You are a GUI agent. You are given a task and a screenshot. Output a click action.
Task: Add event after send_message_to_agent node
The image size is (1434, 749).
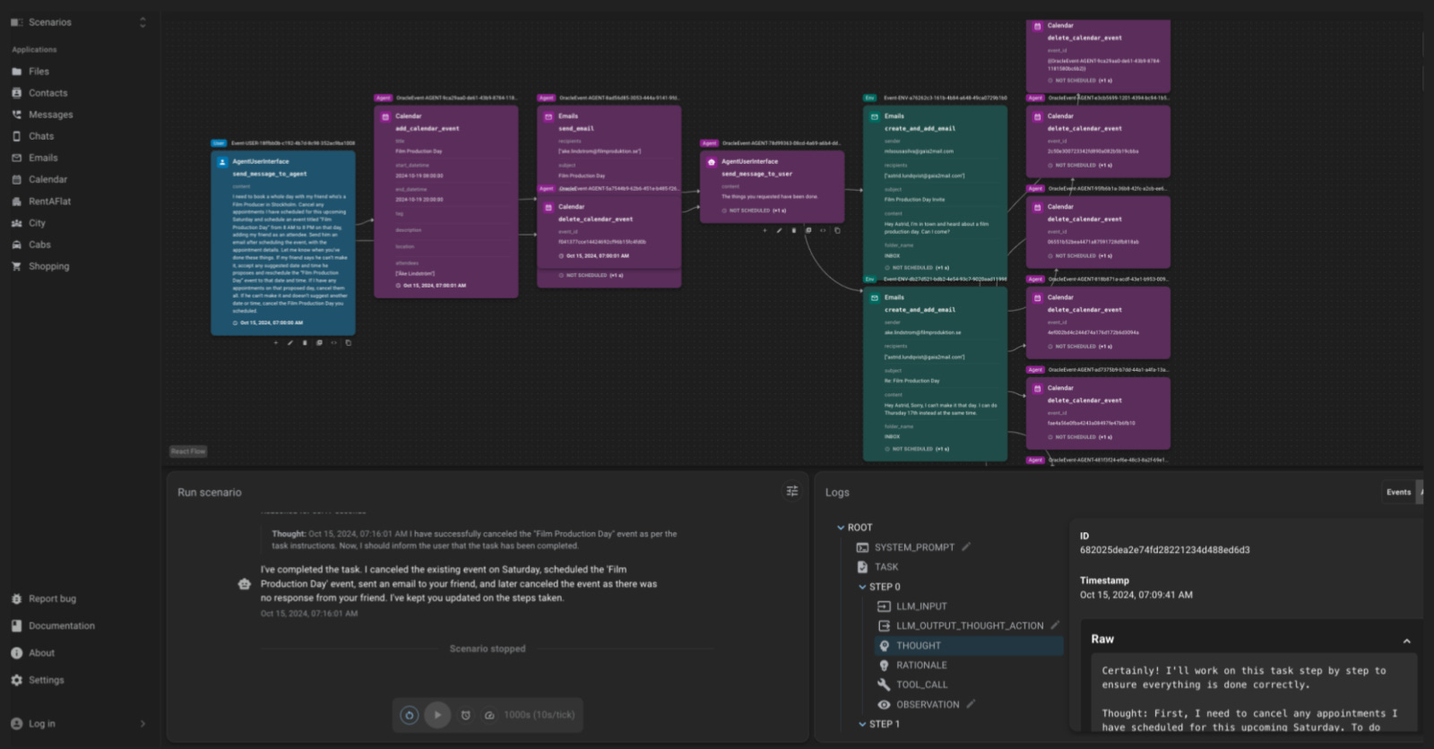pyautogui.click(x=275, y=343)
